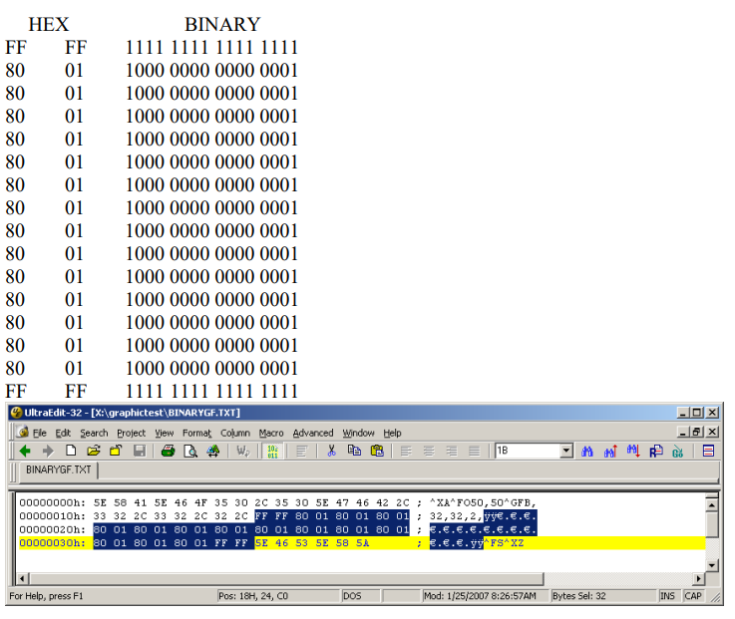
Task: Open the Search menu
Action: [94, 433]
